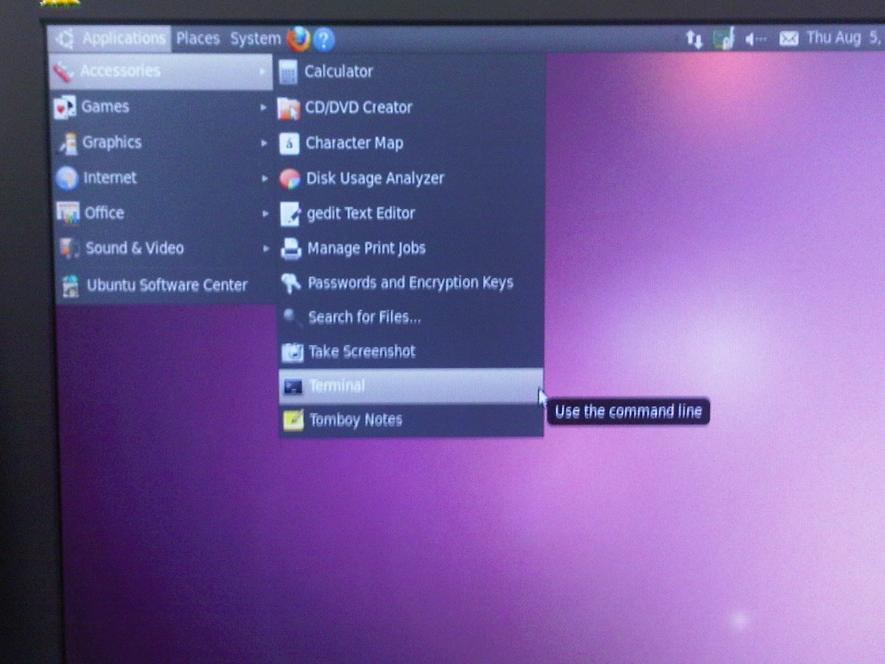Click the Disk Usage Analyzer pie icon

click(x=290, y=179)
